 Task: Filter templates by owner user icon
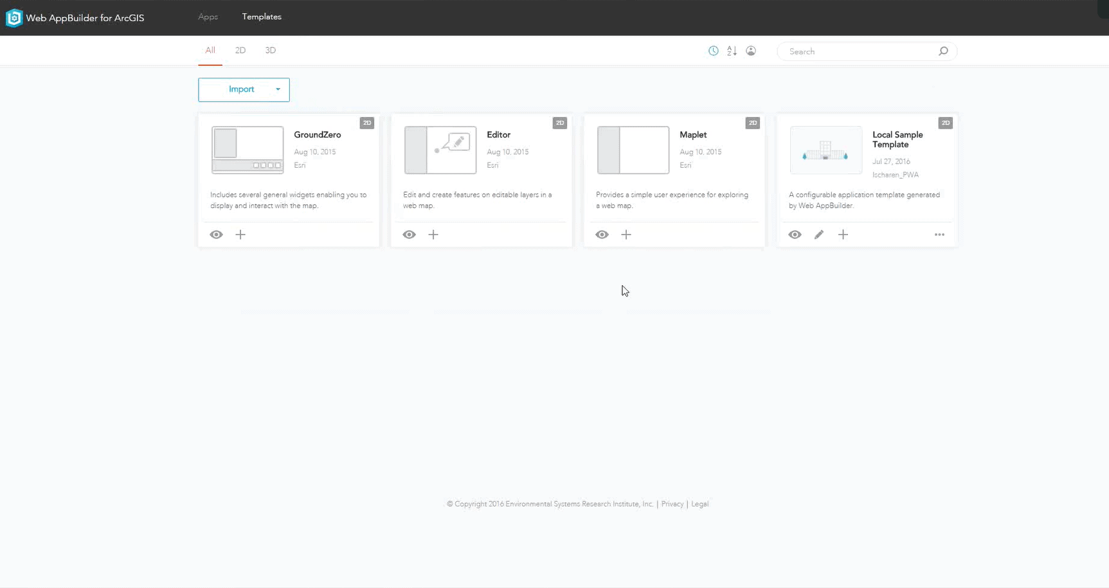pyautogui.click(x=750, y=51)
